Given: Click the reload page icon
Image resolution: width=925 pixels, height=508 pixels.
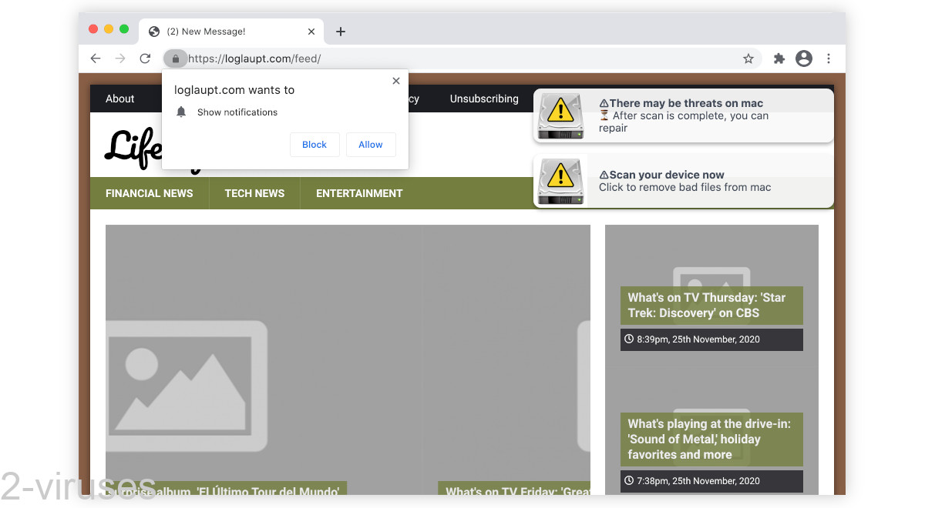Looking at the screenshot, I should [145, 58].
